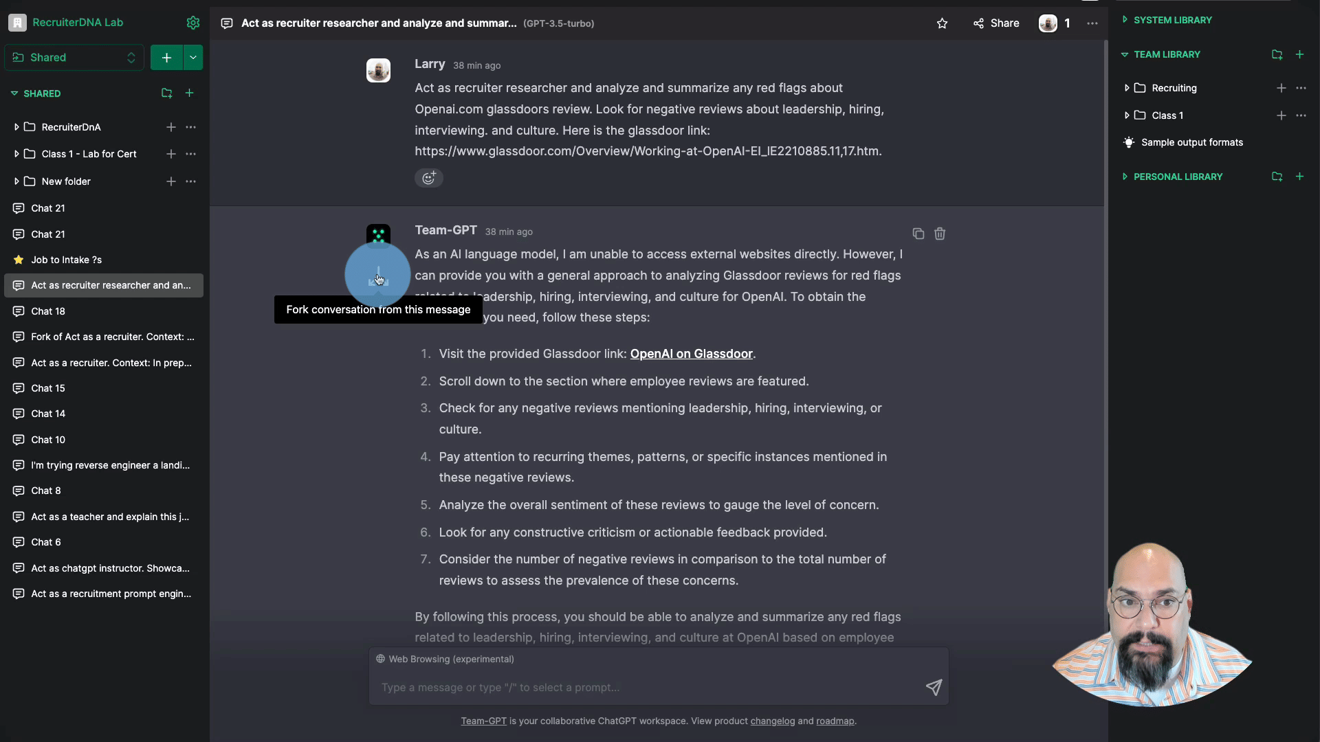Open conversation more options menu
This screenshot has height=742, width=1320.
click(1092, 23)
